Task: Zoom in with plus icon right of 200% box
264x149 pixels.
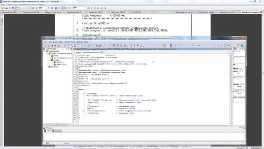Action: 88,8
